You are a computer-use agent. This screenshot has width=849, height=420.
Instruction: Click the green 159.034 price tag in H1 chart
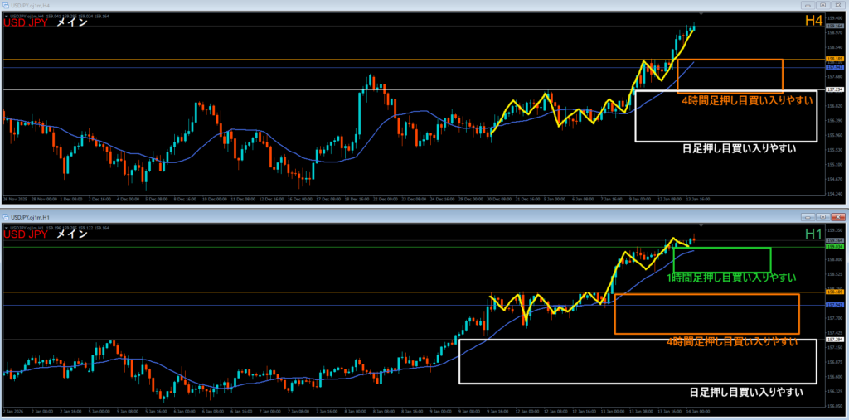point(834,246)
